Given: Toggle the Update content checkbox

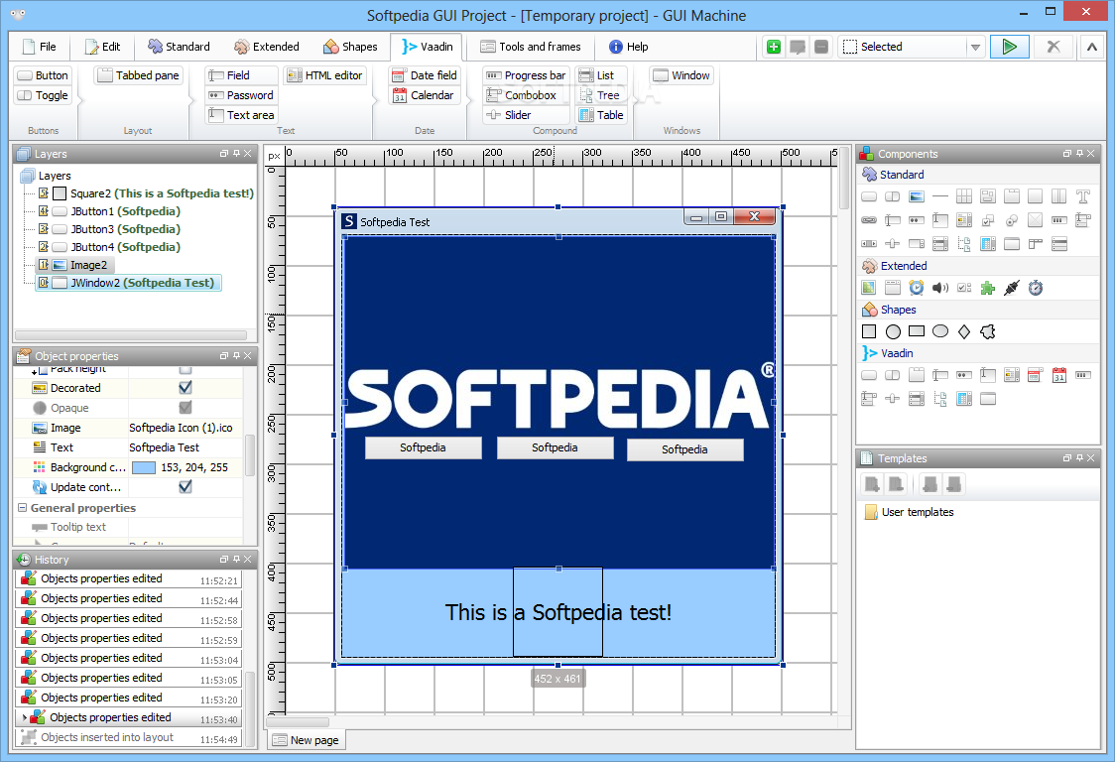Looking at the screenshot, I should coord(186,486).
